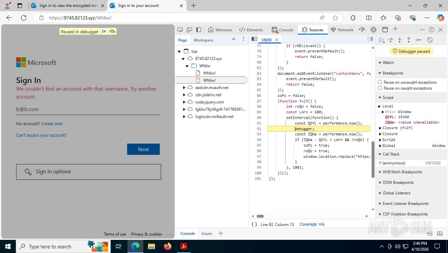Screen dimensions: 448x253
Task: Toggle the debugger sidebar icon
Action: 370,39
